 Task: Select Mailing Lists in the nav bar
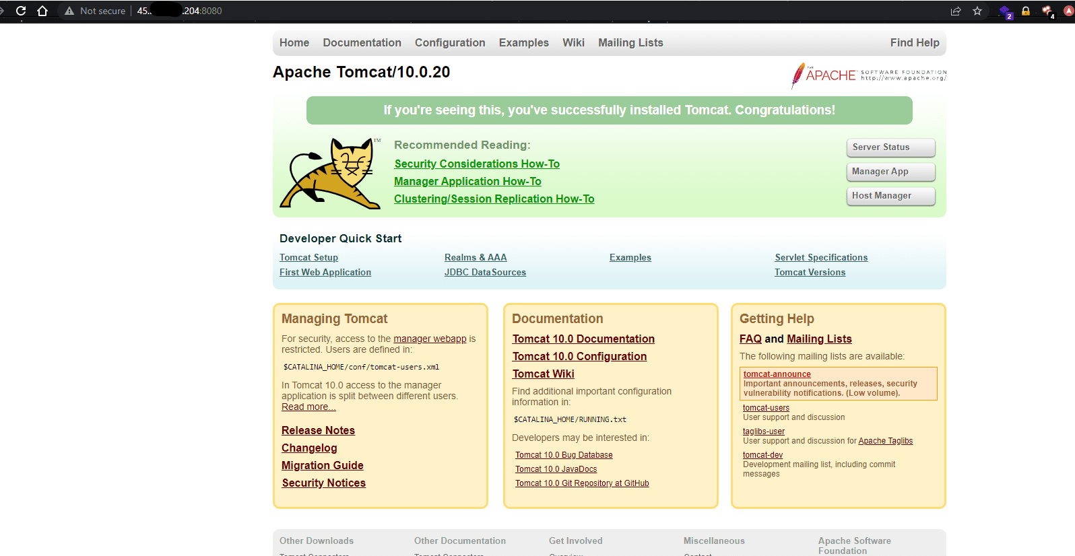(x=630, y=42)
